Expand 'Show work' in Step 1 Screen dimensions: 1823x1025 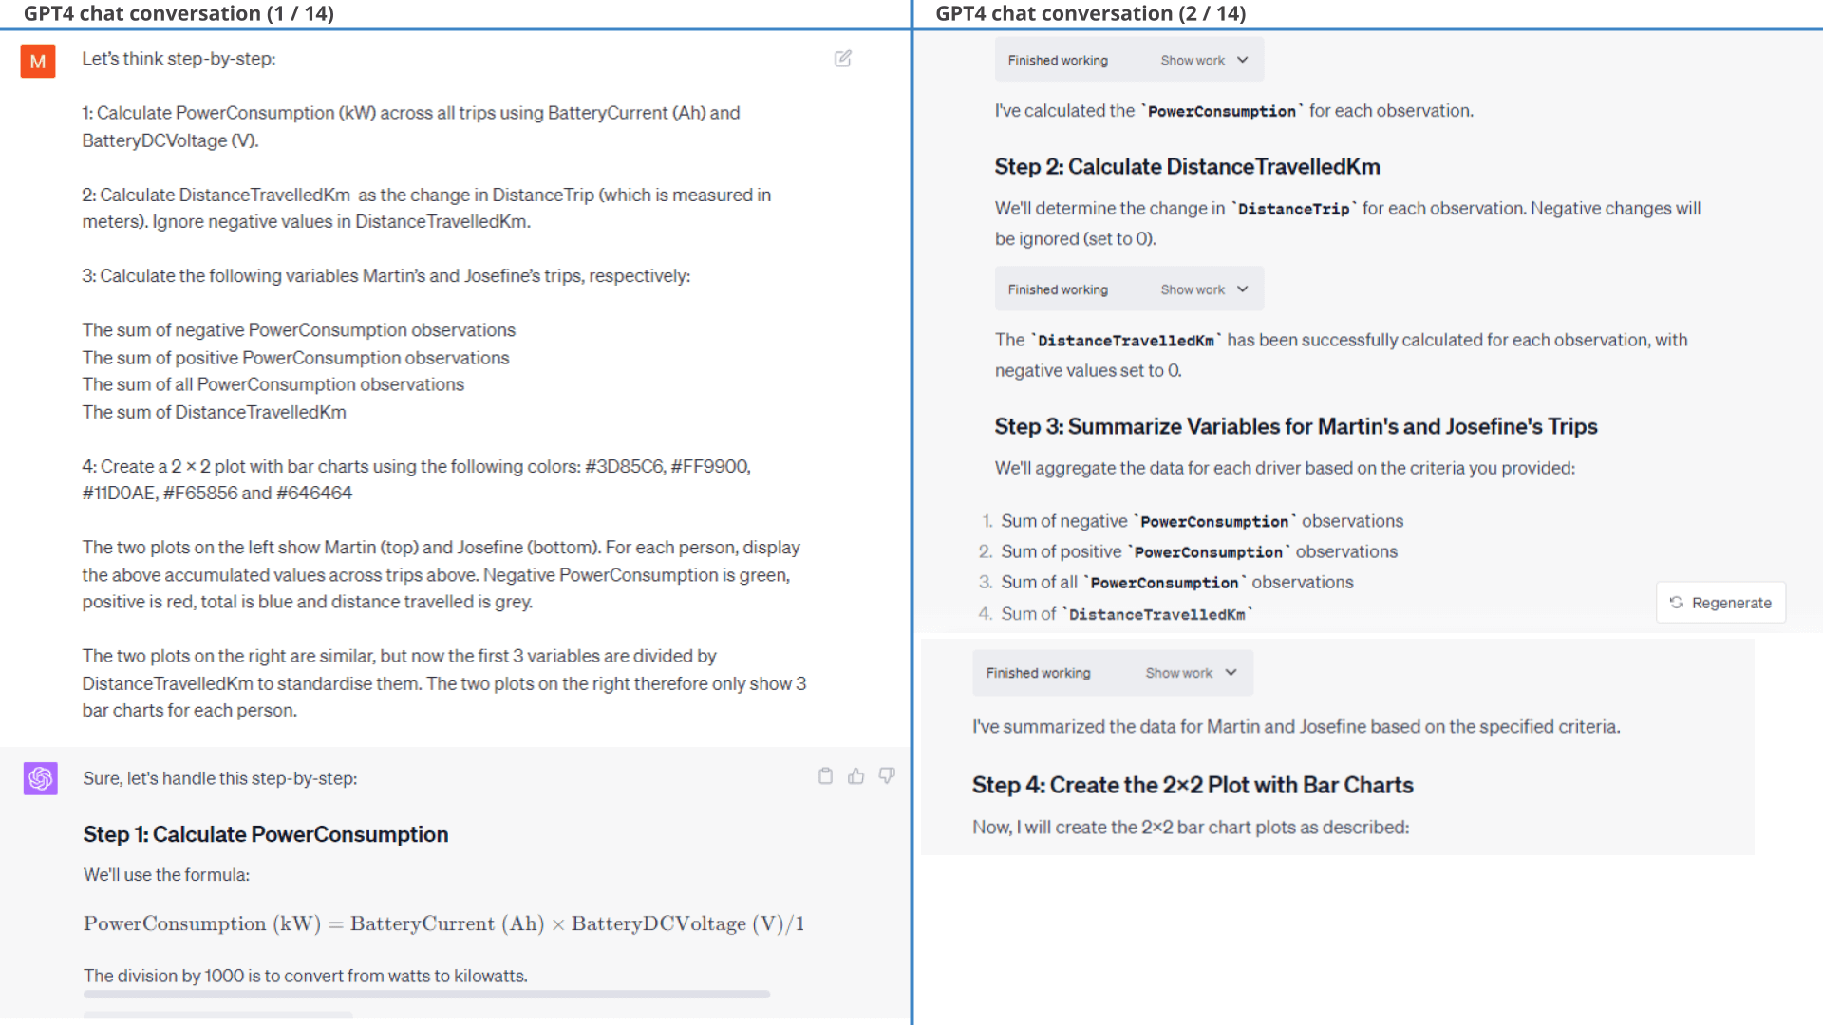1202,60
